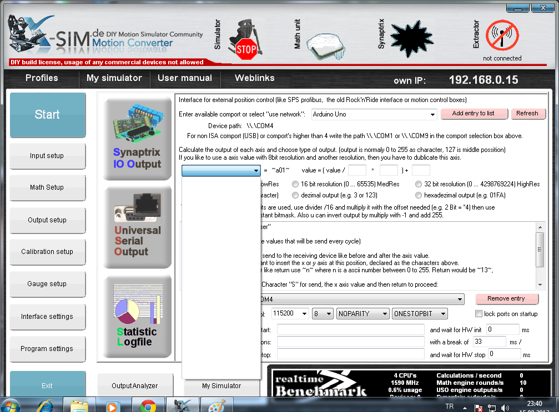Screen dimensions: 559x412
Task: Select the X-Sim taskbar icon
Action: pyautogui.click(x=182, y=405)
